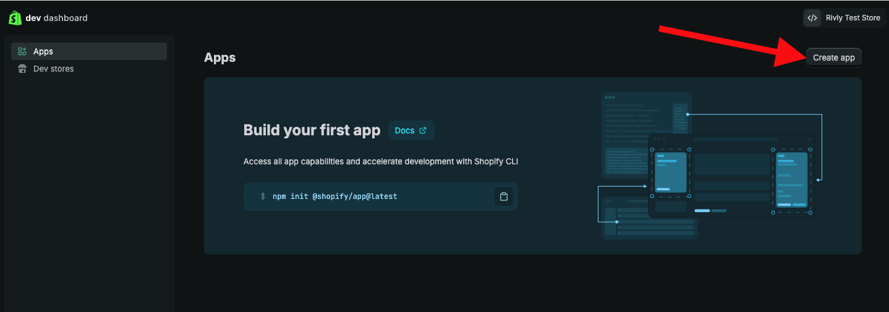This screenshot has height=312, width=889.
Task: Click the code brackets icon near store name
Action: (812, 18)
